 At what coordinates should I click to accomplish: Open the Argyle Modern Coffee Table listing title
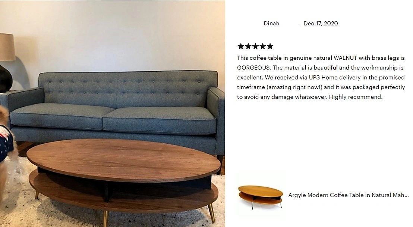349,195
